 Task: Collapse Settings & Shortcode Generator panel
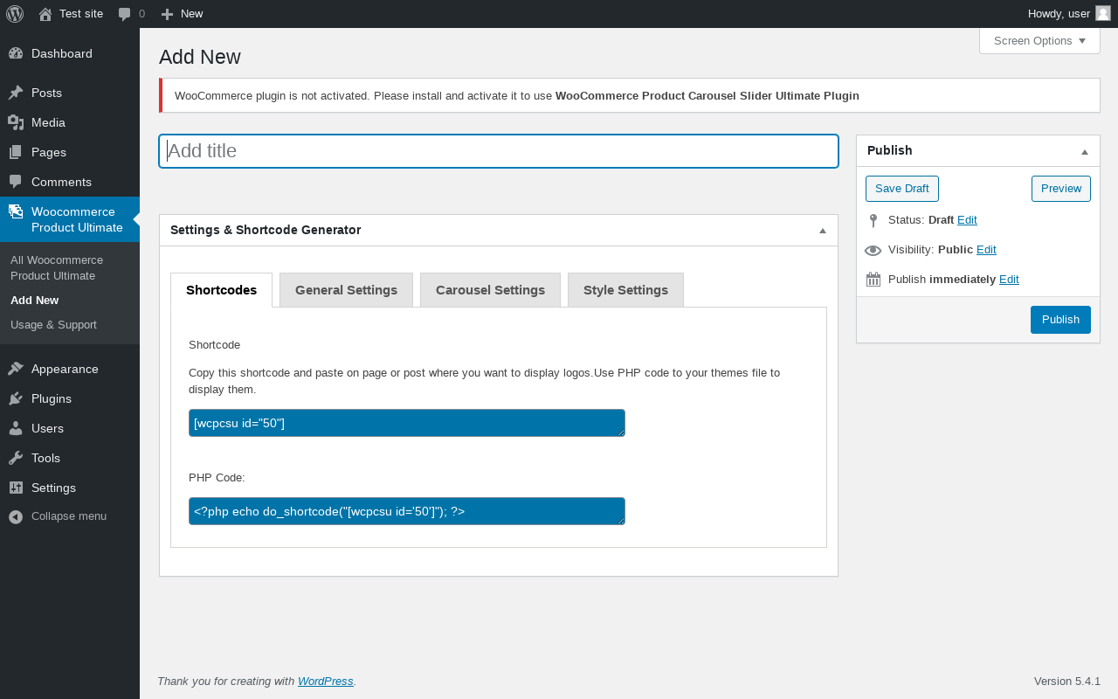click(823, 231)
